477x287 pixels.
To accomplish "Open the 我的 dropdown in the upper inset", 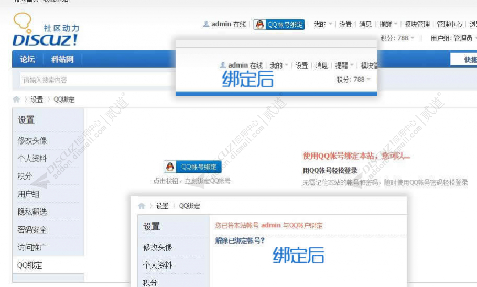I will (x=279, y=65).
